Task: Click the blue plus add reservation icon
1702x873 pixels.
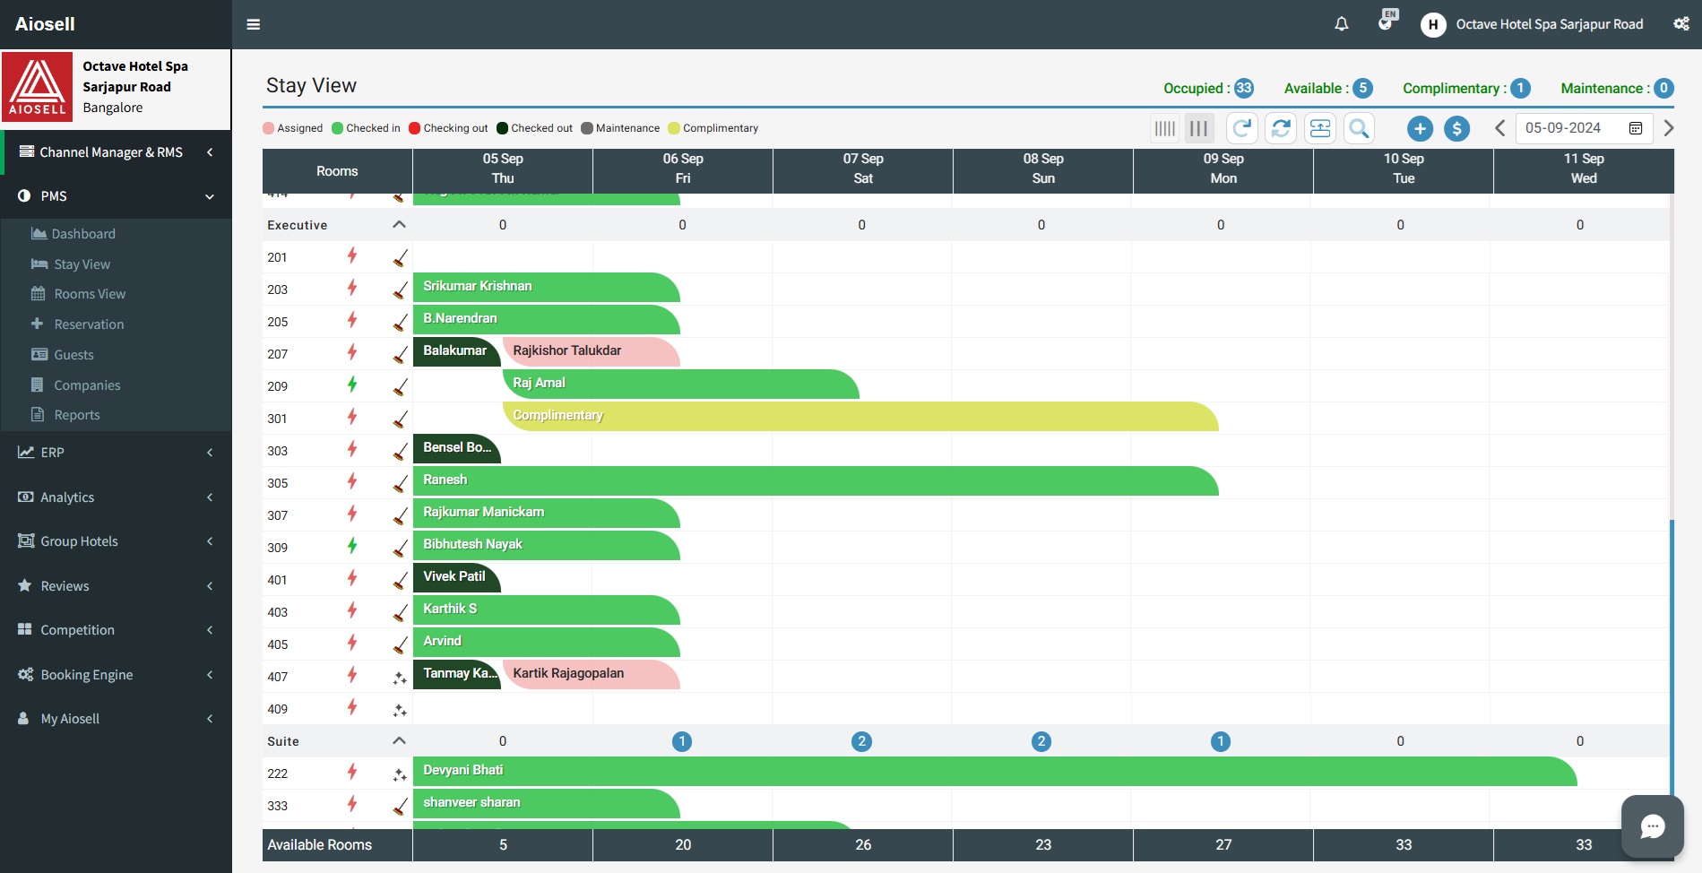Action: (1420, 129)
